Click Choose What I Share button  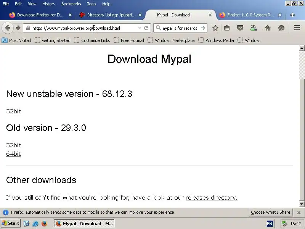[x=271, y=212]
